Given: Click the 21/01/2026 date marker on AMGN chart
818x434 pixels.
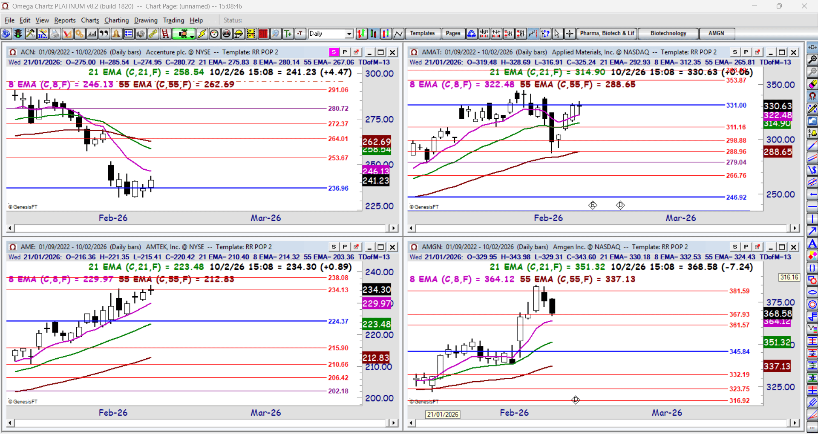Looking at the screenshot, I should (443, 414).
